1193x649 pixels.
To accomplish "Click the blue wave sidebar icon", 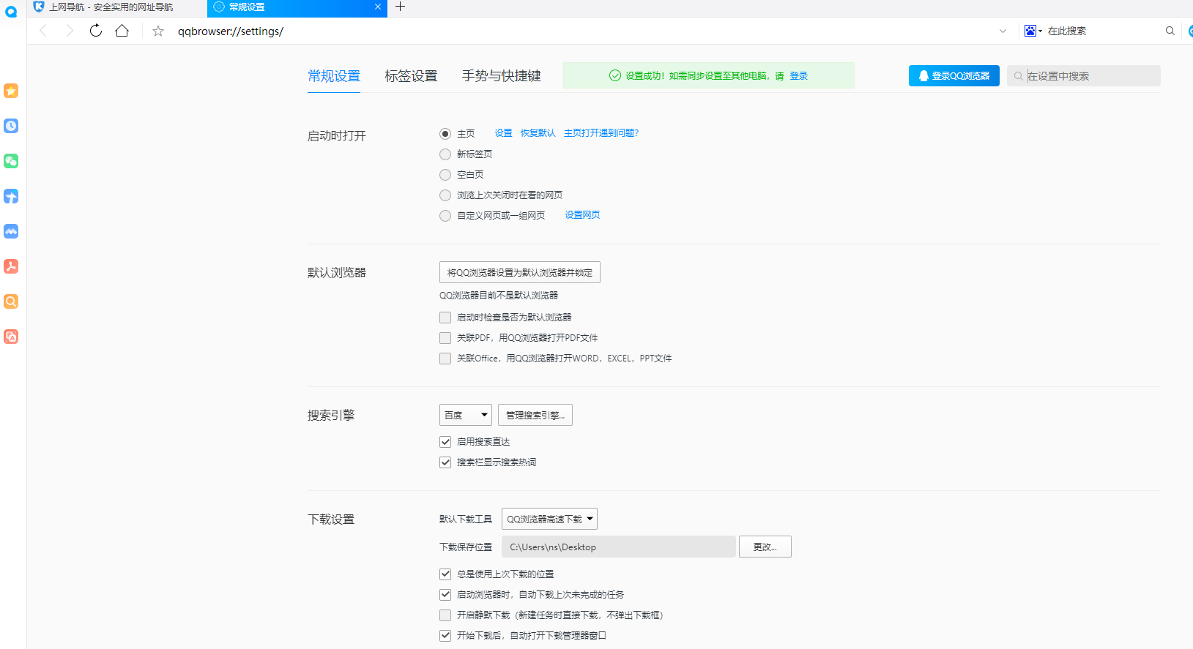I will click(x=11, y=231).
